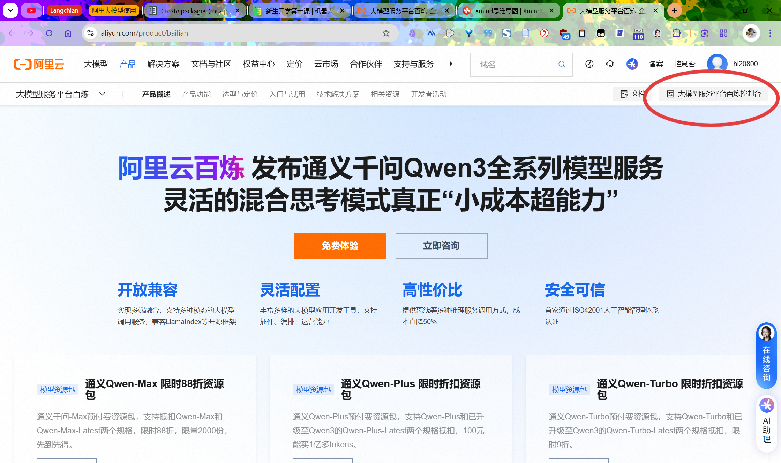The image size is (781, 463).
Task: Open the clipboard extension icon
Action: pyautogui.click(x=582, y=33)
